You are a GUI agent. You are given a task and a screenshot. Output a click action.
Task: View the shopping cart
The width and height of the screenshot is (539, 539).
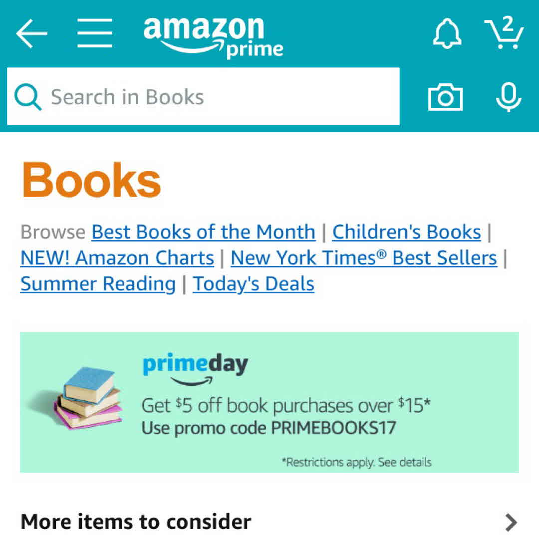(504, 33)
